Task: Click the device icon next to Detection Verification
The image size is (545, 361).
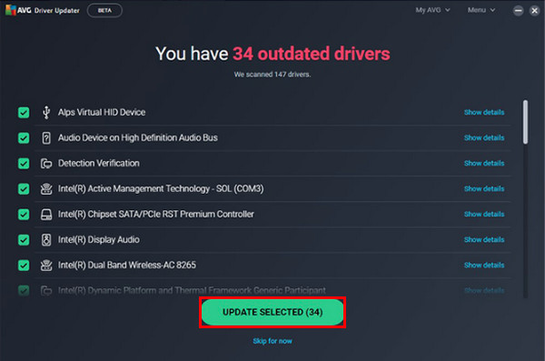Action: point(46,164)
